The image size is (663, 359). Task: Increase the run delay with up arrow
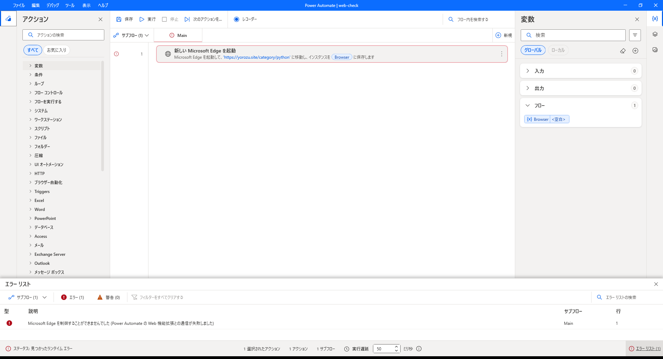click(396, 347)
